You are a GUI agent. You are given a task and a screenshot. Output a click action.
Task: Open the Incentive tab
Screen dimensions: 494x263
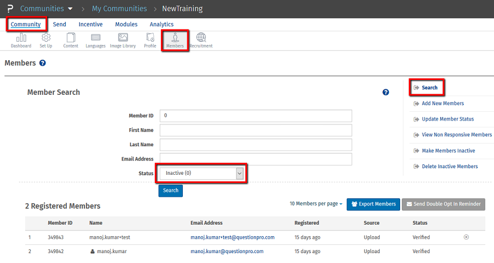click(91, 25)
